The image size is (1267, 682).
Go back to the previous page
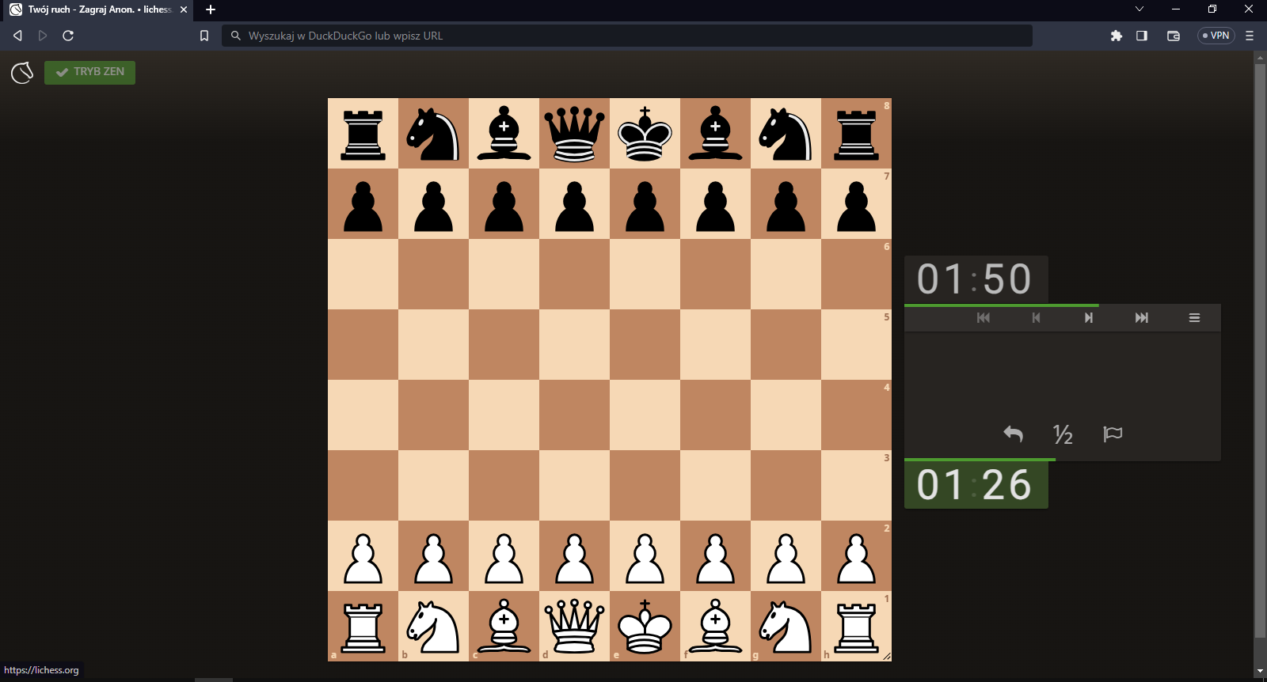tap(17, 36)
